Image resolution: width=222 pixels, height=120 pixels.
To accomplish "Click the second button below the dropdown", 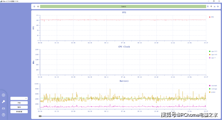I will 19,107.
